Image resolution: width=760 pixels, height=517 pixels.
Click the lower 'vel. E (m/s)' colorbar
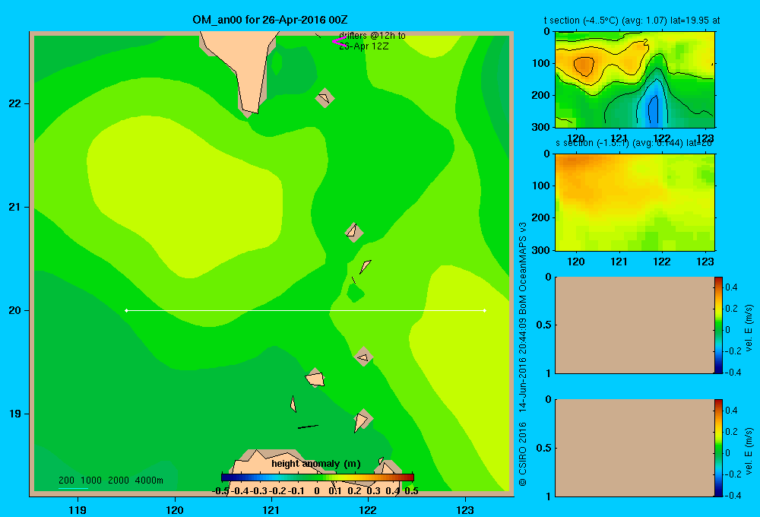[718, 448]
